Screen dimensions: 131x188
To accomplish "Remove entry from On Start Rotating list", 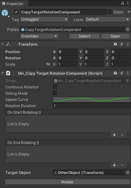I will (122, 135).
